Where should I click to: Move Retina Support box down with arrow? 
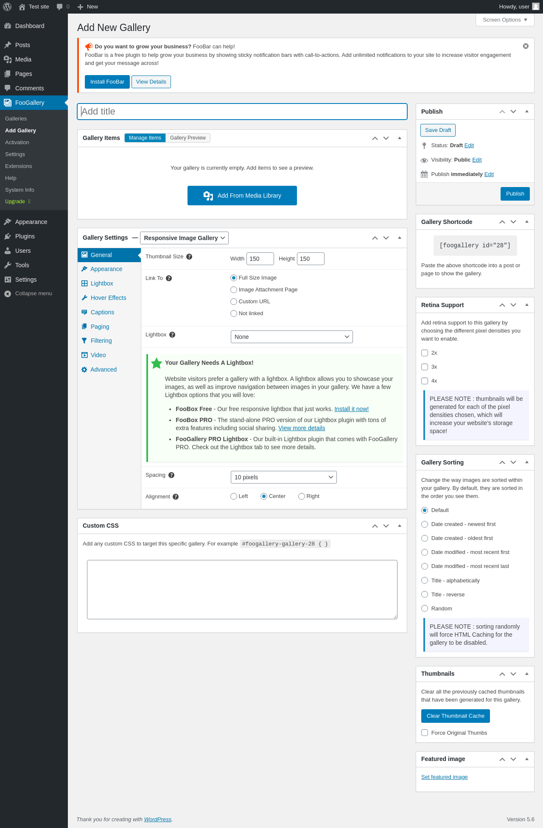513,305
